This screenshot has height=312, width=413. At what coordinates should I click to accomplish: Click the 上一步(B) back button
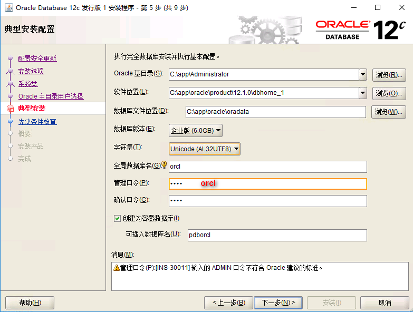[x=228, y=303]
